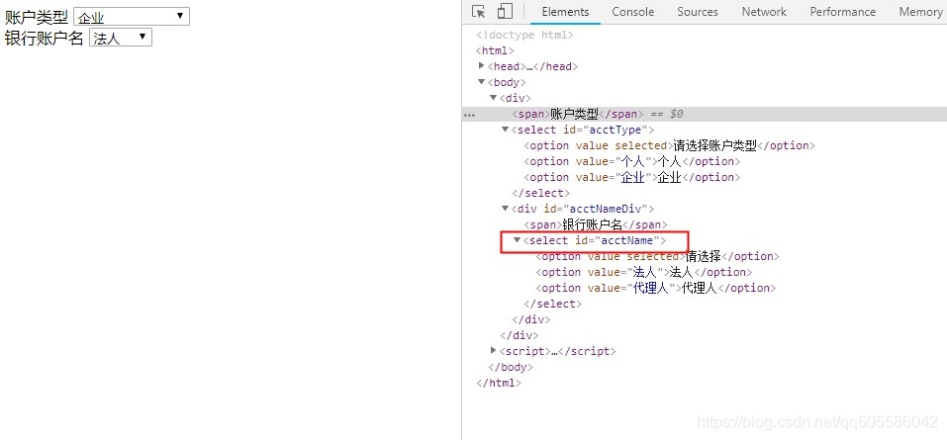Select the option value 法人 row

[x=644, y=272]
